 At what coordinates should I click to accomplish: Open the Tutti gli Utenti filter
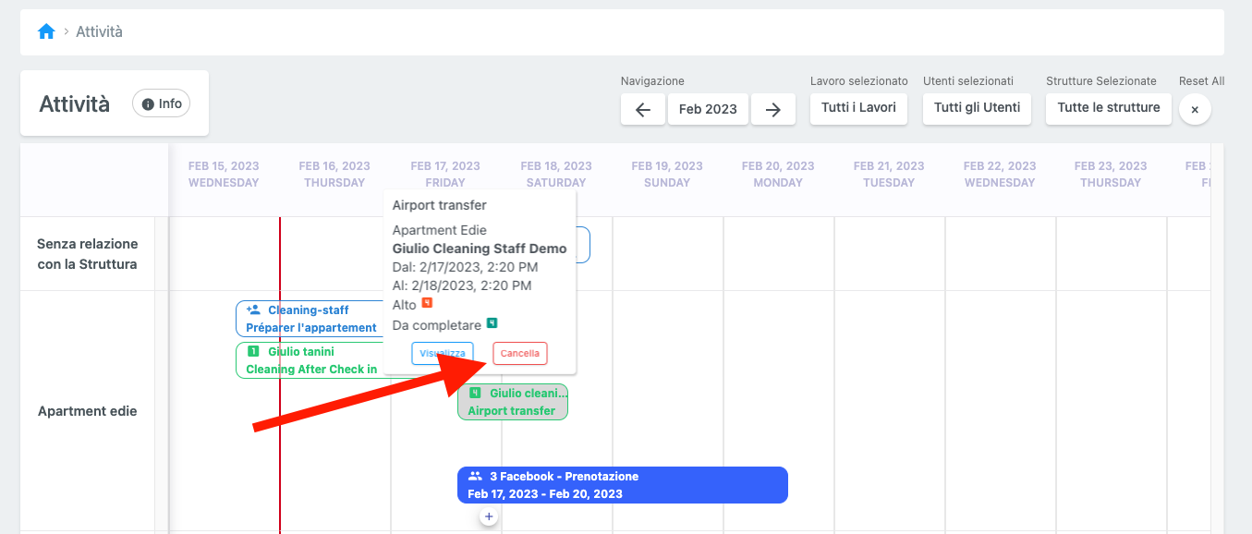pyautogui.click(x=977, y=108)
